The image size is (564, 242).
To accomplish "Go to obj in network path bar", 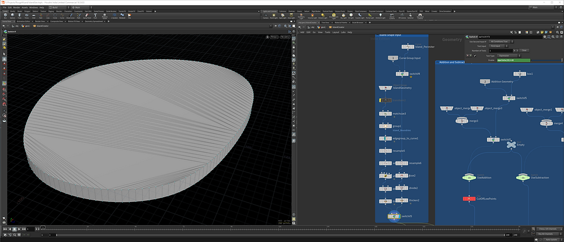I will click(x=311, y=27).
